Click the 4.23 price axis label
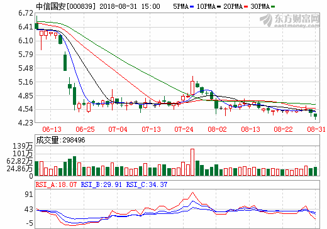327x229 pixels. click(x=26, y=123)
